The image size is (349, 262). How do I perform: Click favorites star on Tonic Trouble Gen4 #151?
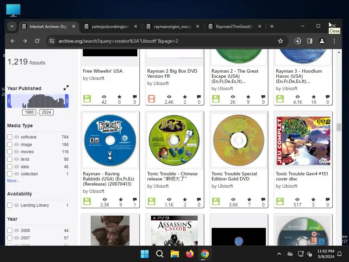pyautogui.click(x=313, y=199)
